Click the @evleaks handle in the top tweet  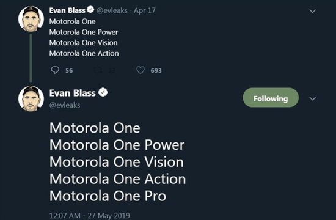pyautogui.click(x=112, y=10)
